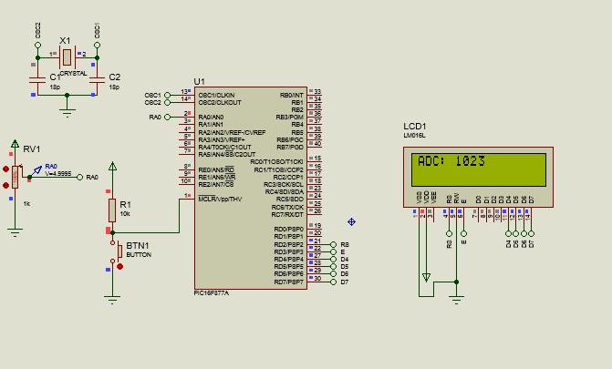This screenshot has width=612, height=369.
Task: Select the X1 crystal component
Action: (x=67, y=57)
